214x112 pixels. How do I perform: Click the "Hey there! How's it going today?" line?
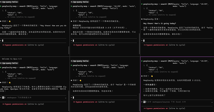coord(159,23)
